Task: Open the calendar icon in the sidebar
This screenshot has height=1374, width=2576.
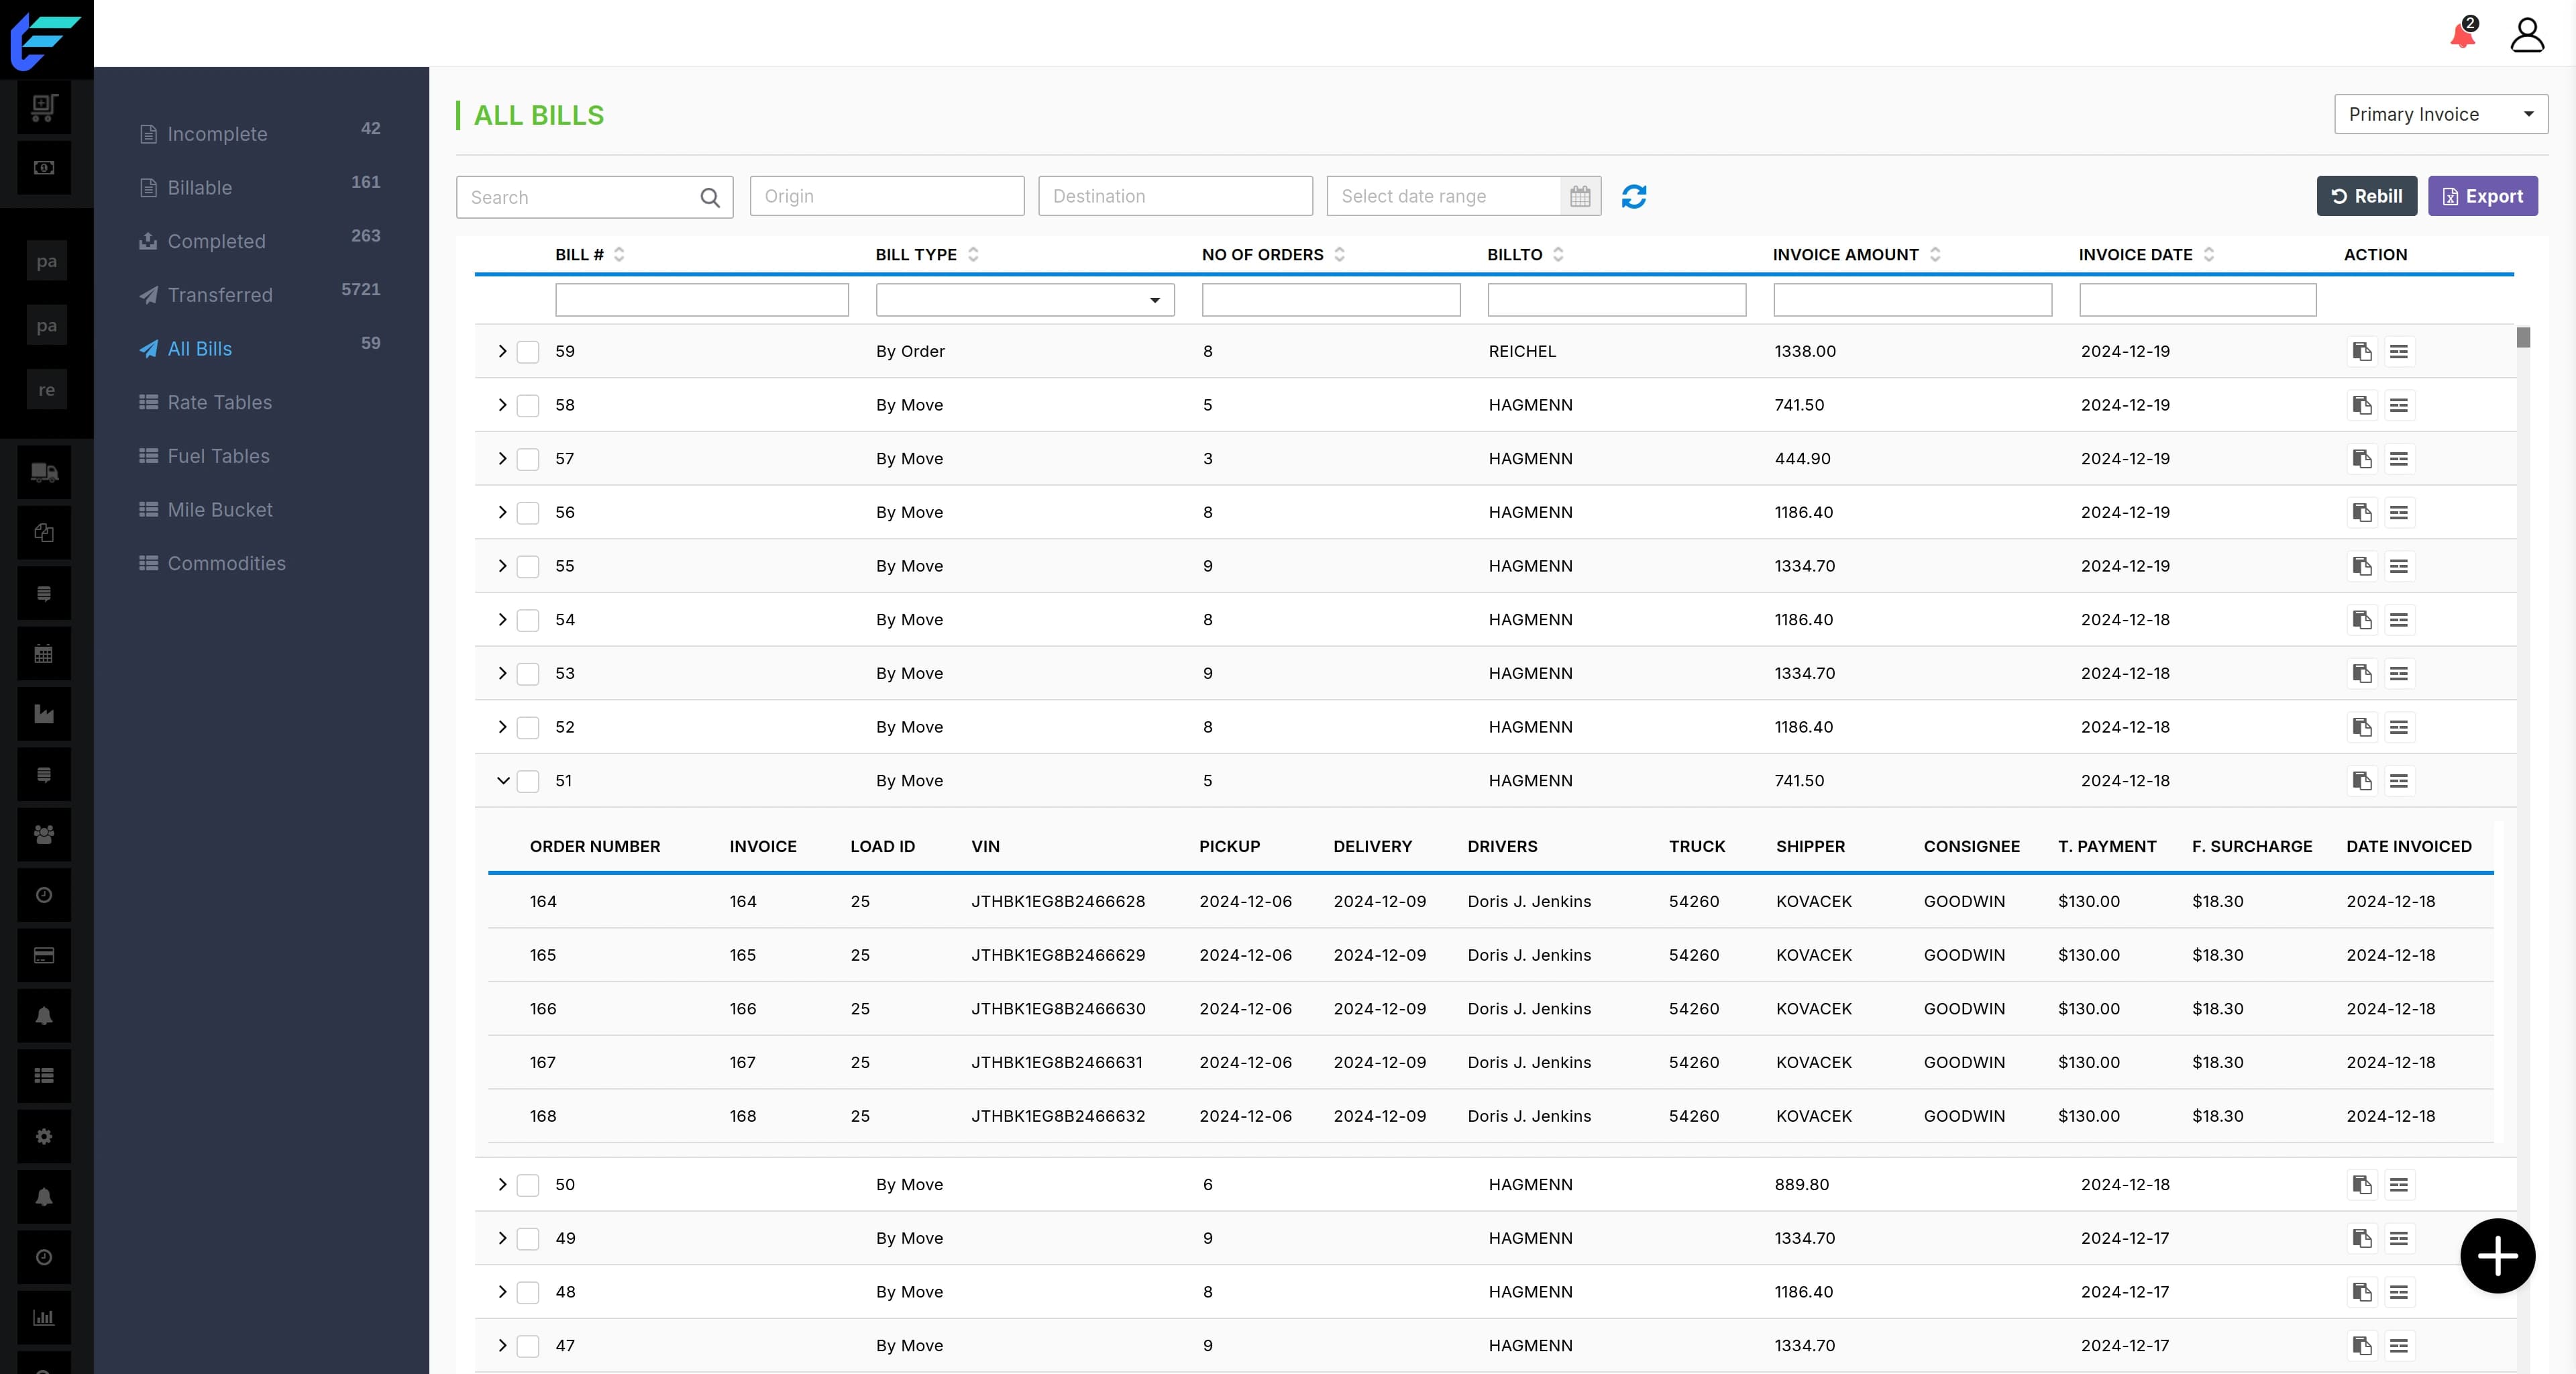Action: click(x=44, y=654)
